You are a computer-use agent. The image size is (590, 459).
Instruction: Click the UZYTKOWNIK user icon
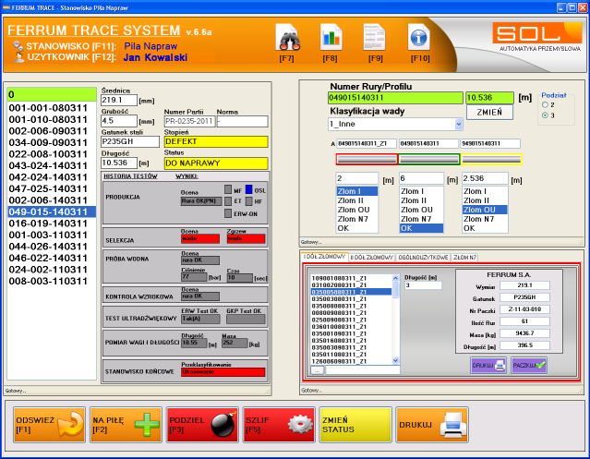pos(18,57)
